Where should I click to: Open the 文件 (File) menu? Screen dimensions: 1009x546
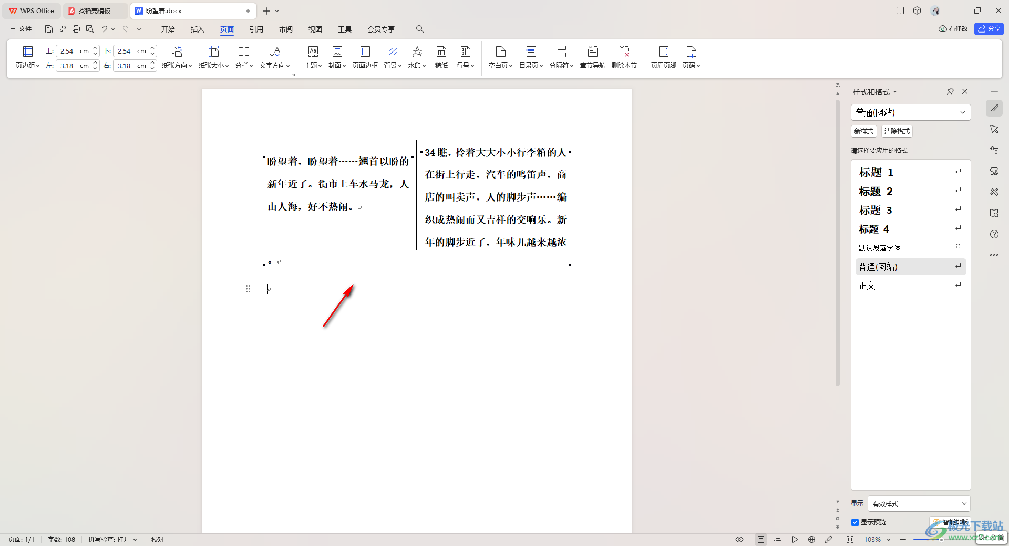tap(21, 29)
